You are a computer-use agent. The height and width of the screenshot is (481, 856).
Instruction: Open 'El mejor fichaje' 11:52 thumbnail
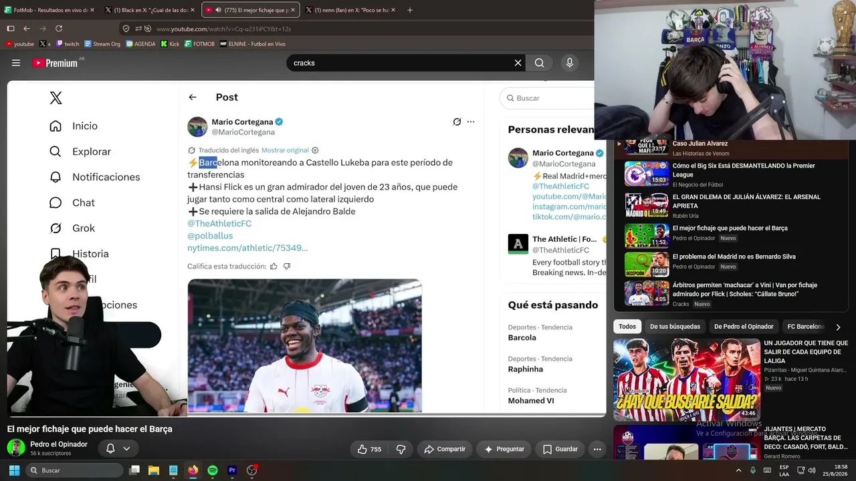647,235
